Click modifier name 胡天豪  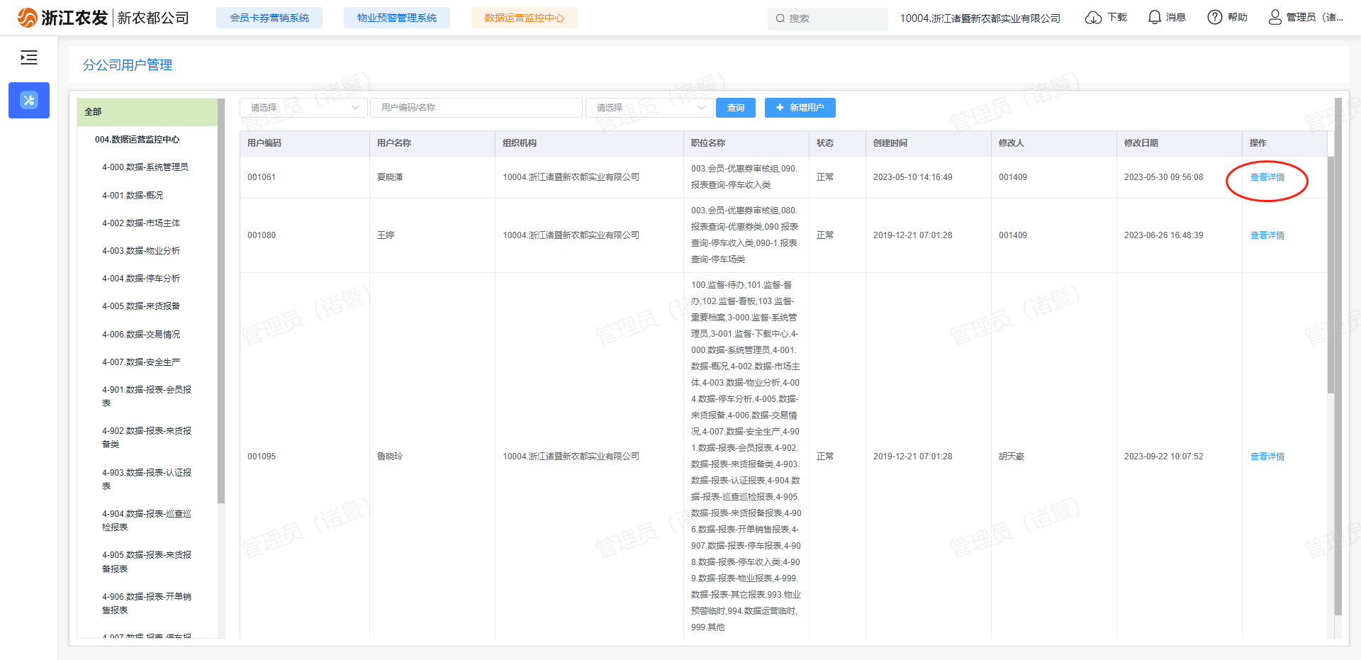coord(1012,457)
